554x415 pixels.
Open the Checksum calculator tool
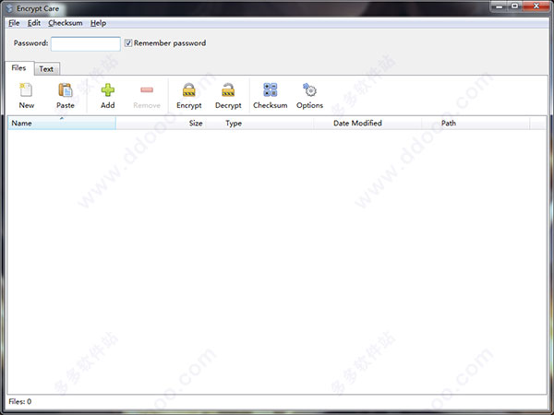(271, 95)
